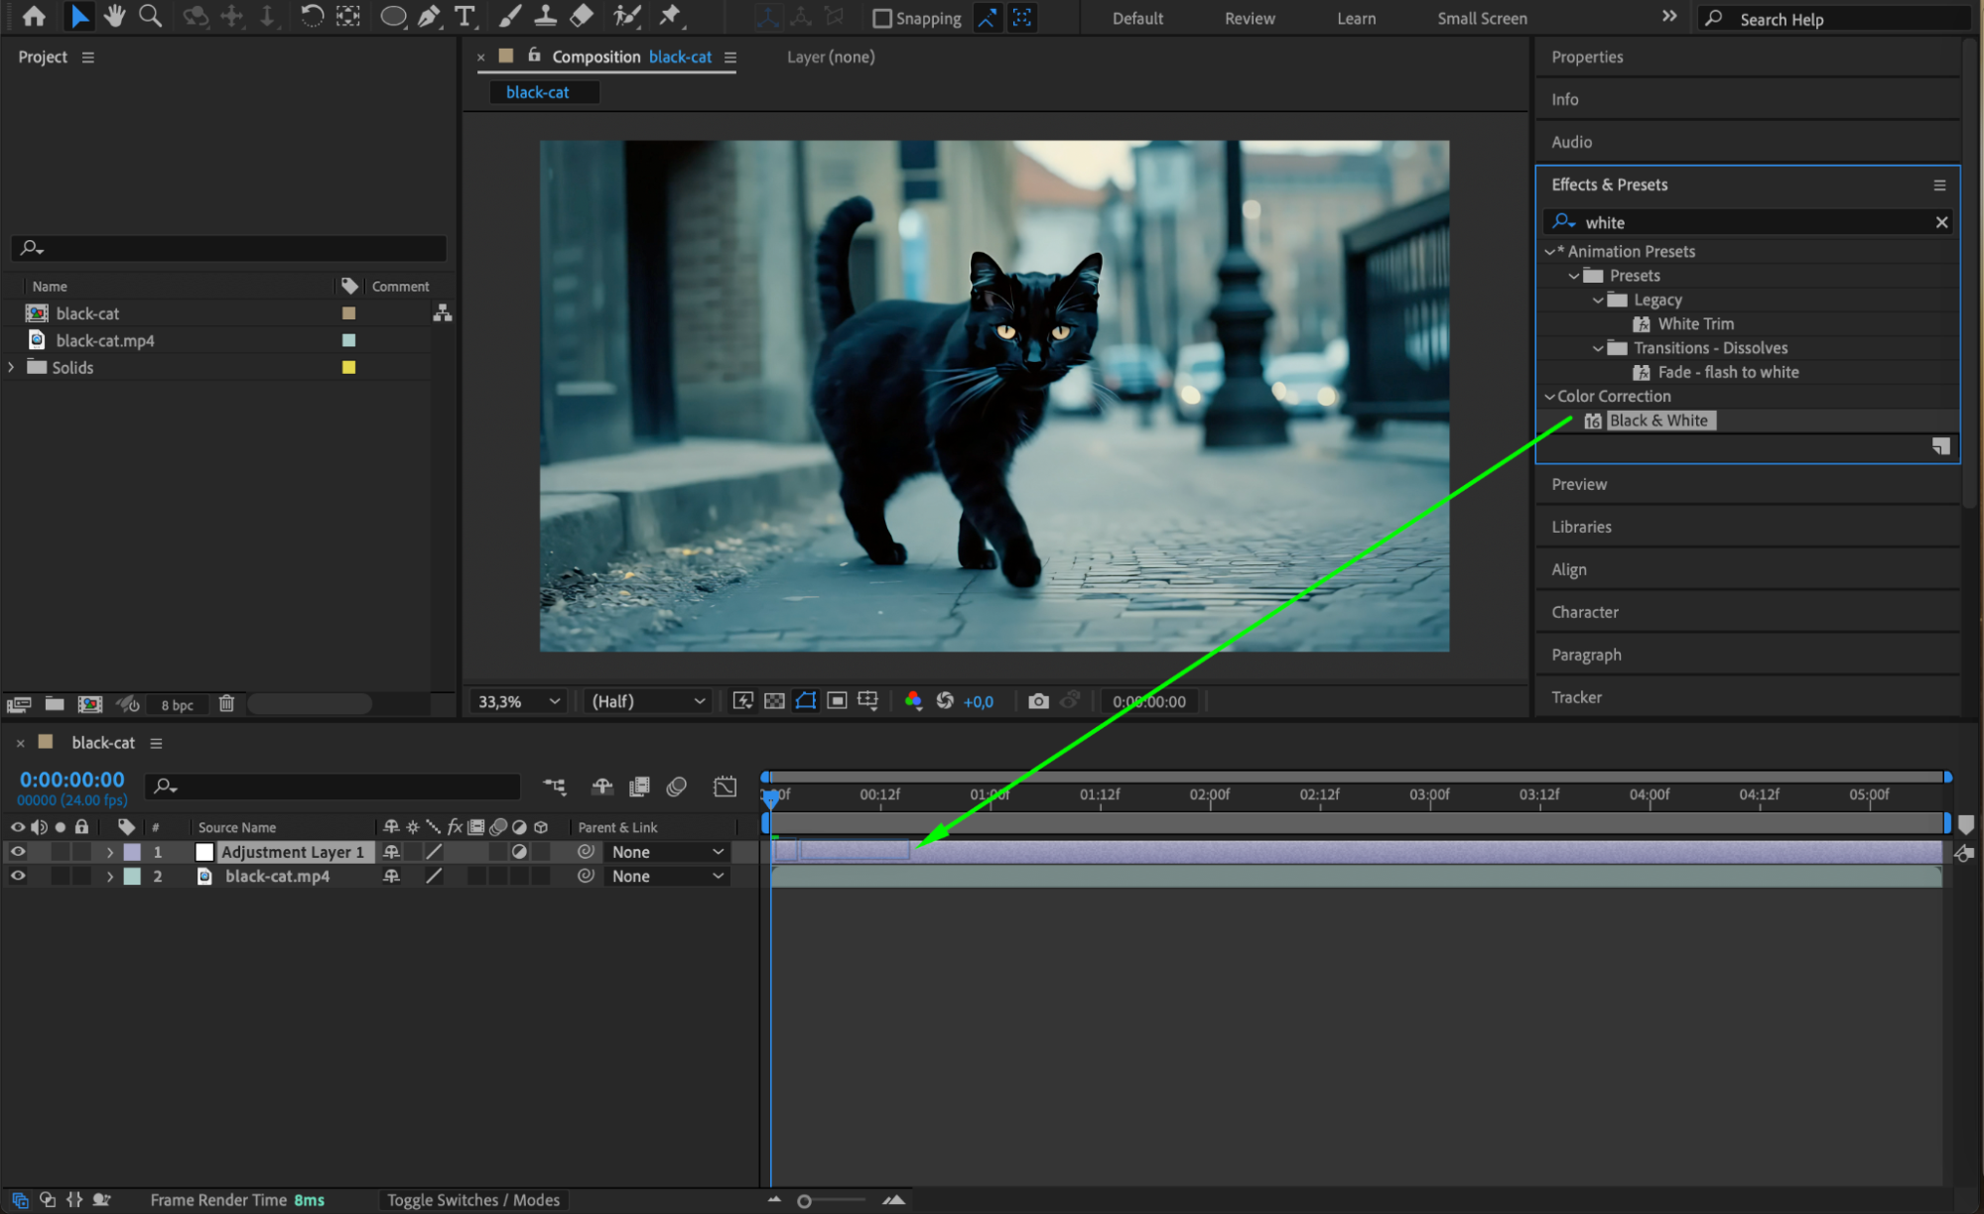Viewport: 1984px width, 1214px height.
Task: Select the Hand tool
Action: pos(114,16)
